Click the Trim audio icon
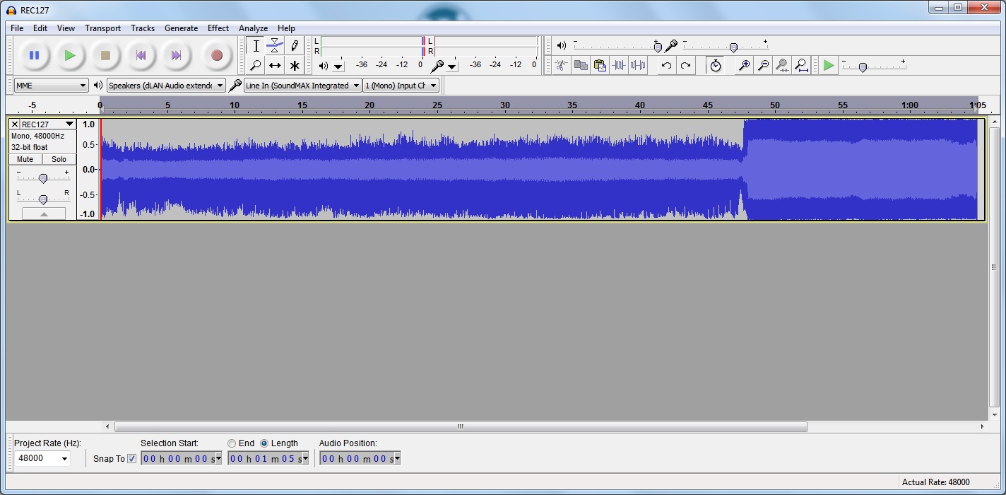This screenshot has height=495, width=1006. point(619,65)
